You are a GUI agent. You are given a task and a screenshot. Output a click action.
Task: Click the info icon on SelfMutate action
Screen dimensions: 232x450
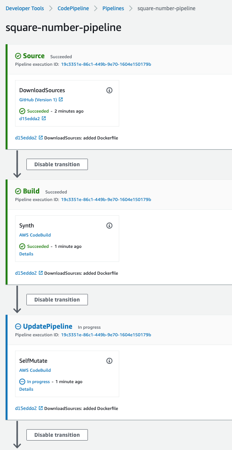pos(109,361)
